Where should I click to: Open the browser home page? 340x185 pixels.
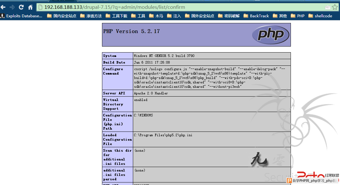pyautogui.click(x=30, y=7)
